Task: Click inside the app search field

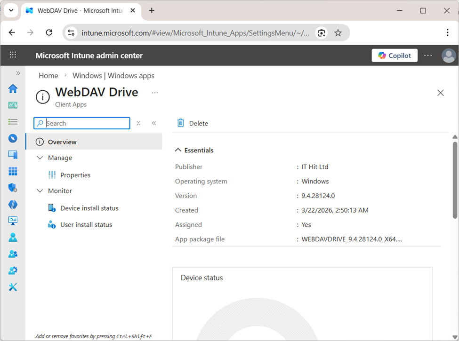Action: click(82, 123)
